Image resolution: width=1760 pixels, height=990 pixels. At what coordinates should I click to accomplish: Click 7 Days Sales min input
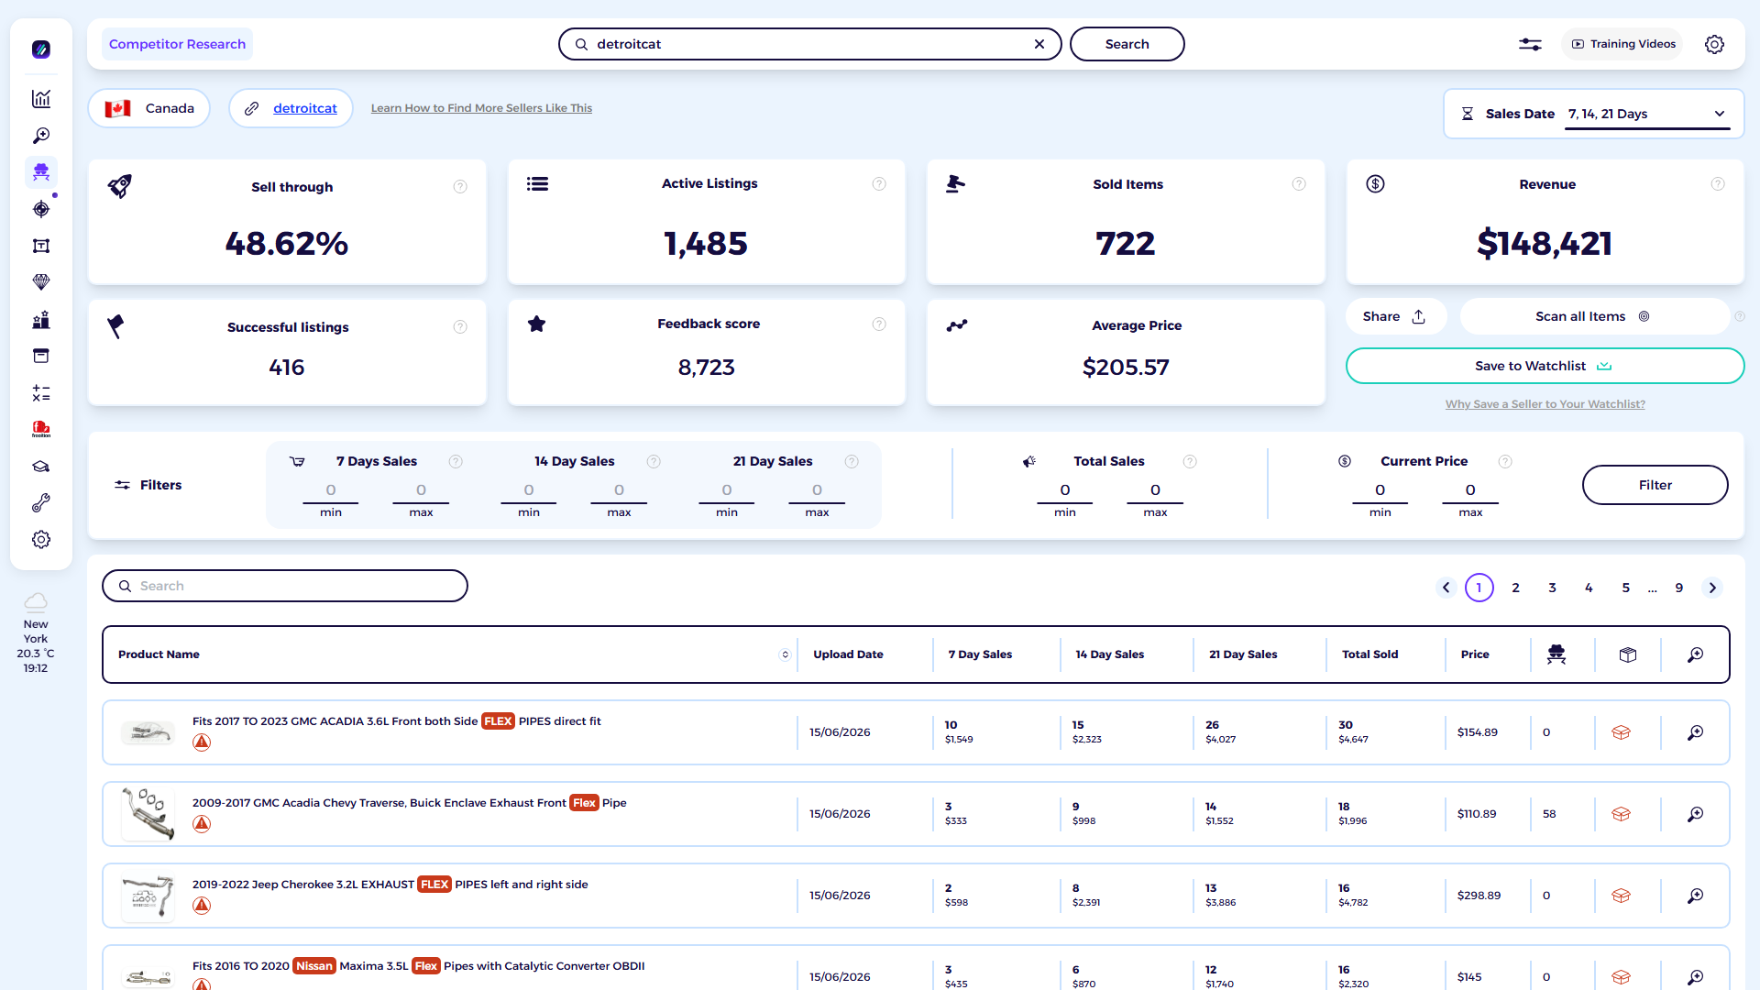pos(331,491)
